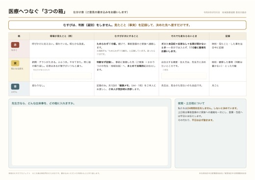Click the column header ending with（例）
Image resolution: width=255 pixels, height=180 pixels.
tap(61, 36)
